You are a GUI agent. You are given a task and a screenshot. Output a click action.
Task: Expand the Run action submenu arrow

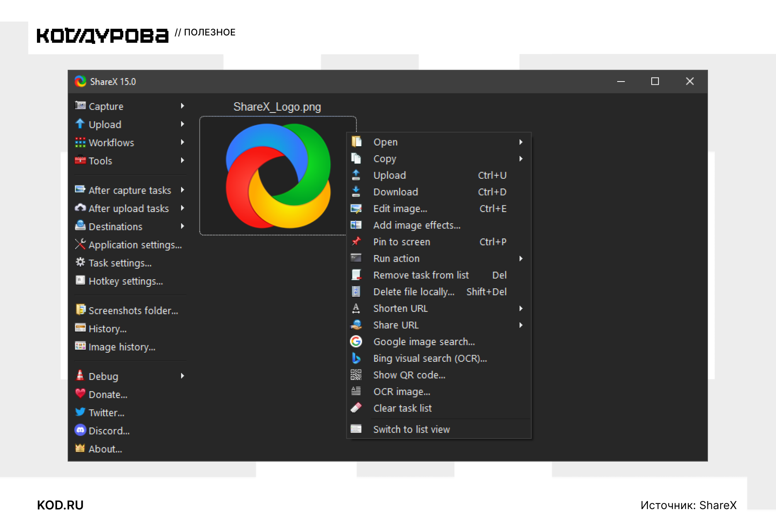tap(521, 258)
